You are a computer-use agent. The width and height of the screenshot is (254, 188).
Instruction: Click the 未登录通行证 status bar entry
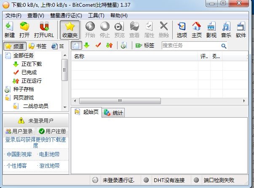pyautogui.click(x=118, y=180)
